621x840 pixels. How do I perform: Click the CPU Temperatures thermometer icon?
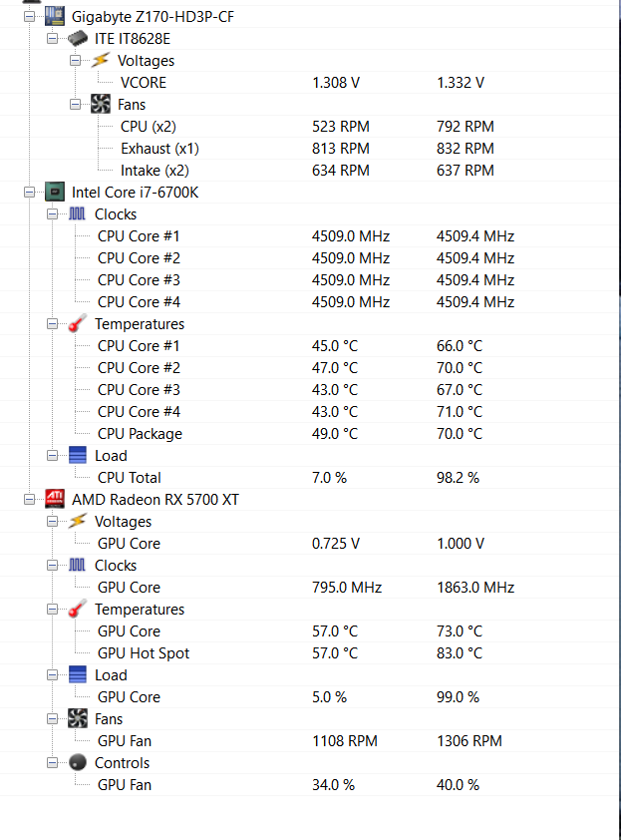tap(78, 323)
